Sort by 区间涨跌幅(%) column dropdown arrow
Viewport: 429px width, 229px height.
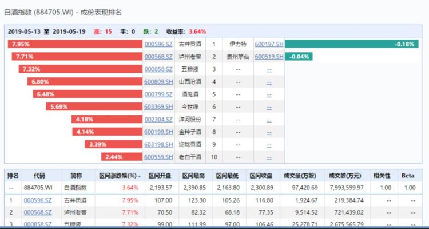pos(140,177)
